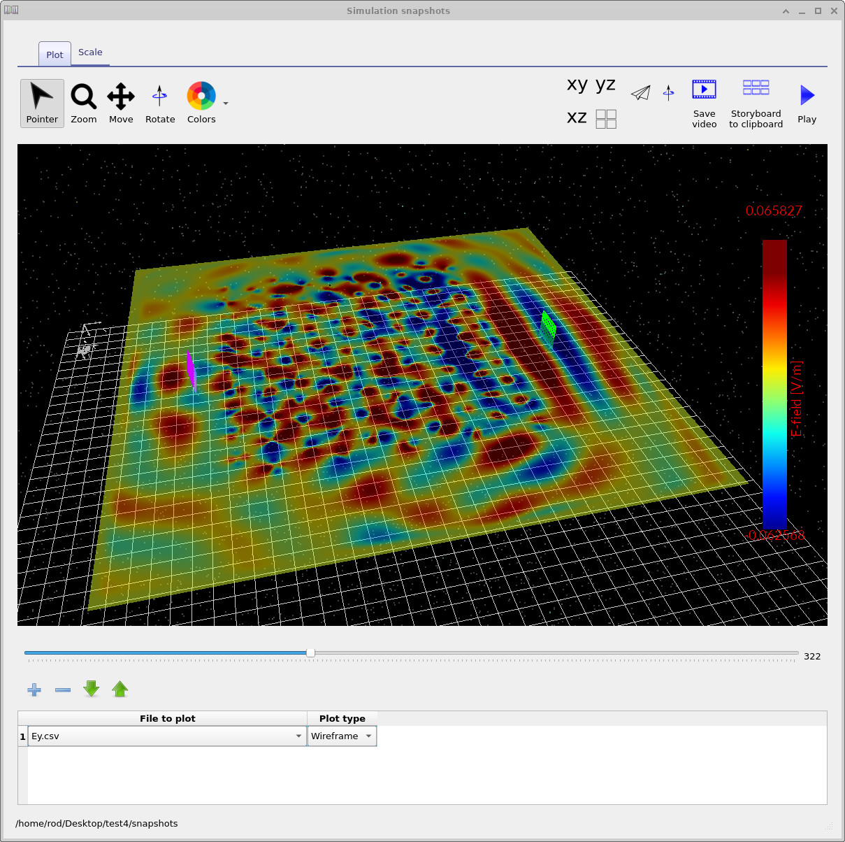Switch to xy view
The image size is (845, 842).
577,85
